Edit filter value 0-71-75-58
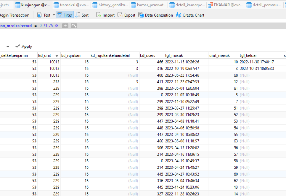The image size is (286, 196). (x=49, y=26)
